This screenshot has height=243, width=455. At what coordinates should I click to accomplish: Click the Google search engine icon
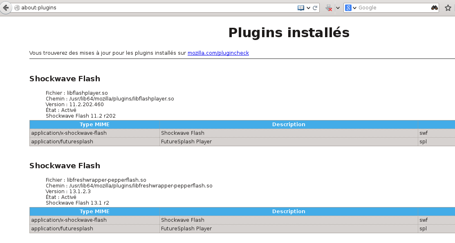pos(348,8)
